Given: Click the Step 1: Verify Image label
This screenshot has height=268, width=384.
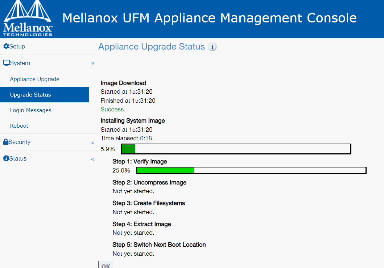Looking at the screenshot, I should pyautogui.click(x=140, y=161).
